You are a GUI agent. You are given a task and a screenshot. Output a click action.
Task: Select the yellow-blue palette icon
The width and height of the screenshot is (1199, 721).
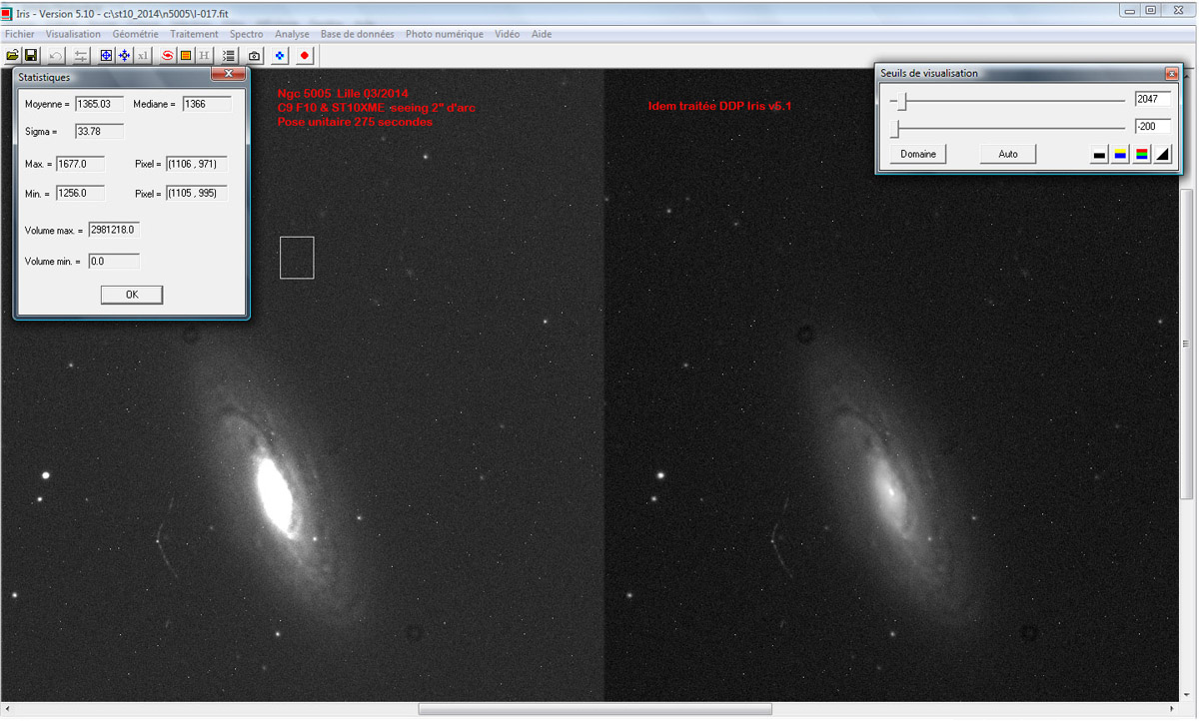[x=1121, y=154]
